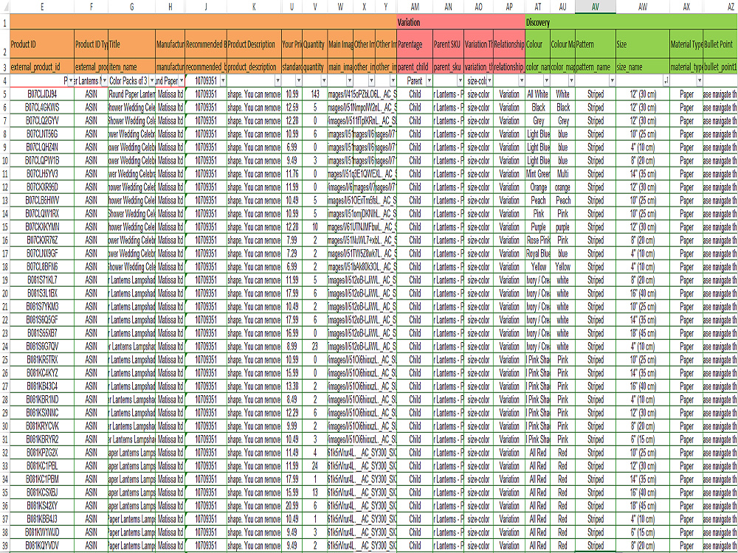Image resolution: width=738 pixels, height=553 pixels.
Task: Click price cell 20.99 in row 36
Action: tap(292, 506)
